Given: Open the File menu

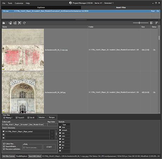Looking at the screenshot, I should 4,3.
